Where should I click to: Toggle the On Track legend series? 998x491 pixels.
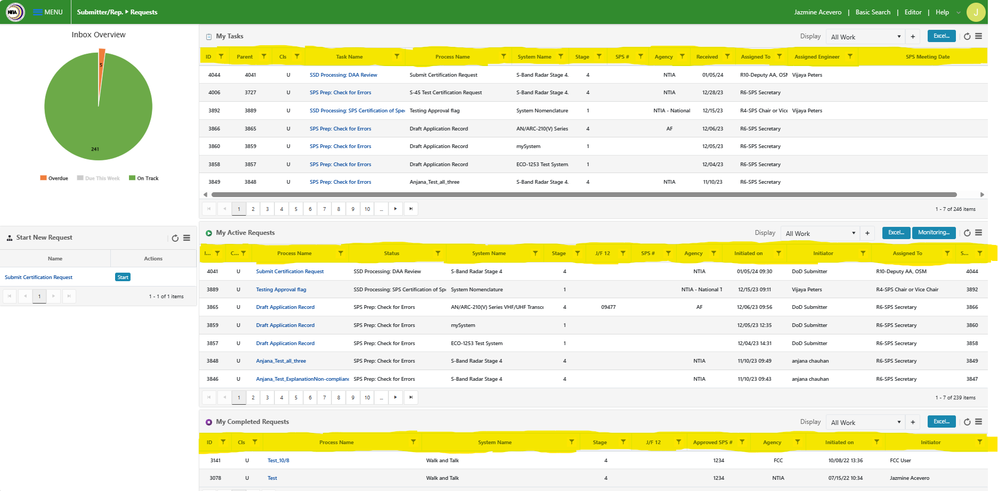tap(144, 178)
